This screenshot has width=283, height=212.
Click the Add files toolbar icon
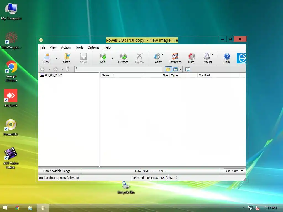(103, 58)
